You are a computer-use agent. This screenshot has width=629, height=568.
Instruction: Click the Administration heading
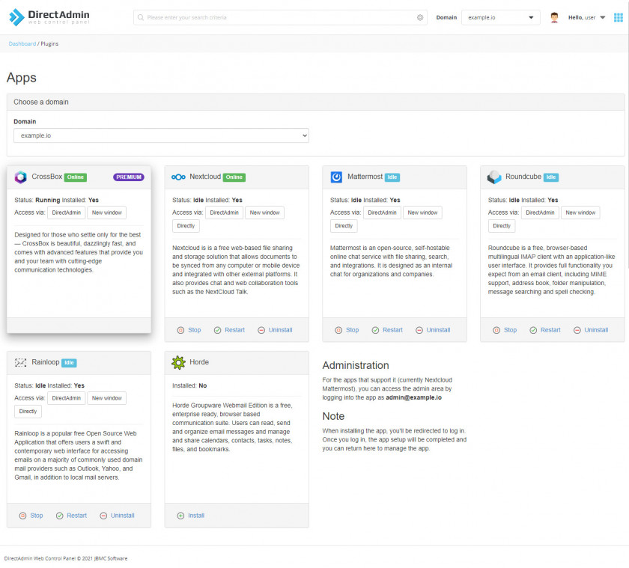[x=356, y=365]
